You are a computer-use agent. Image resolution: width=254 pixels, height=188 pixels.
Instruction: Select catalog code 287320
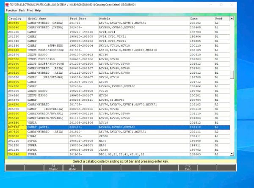[17, 132]
